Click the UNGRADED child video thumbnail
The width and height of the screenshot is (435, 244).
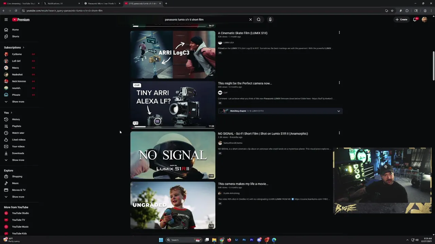173,205
